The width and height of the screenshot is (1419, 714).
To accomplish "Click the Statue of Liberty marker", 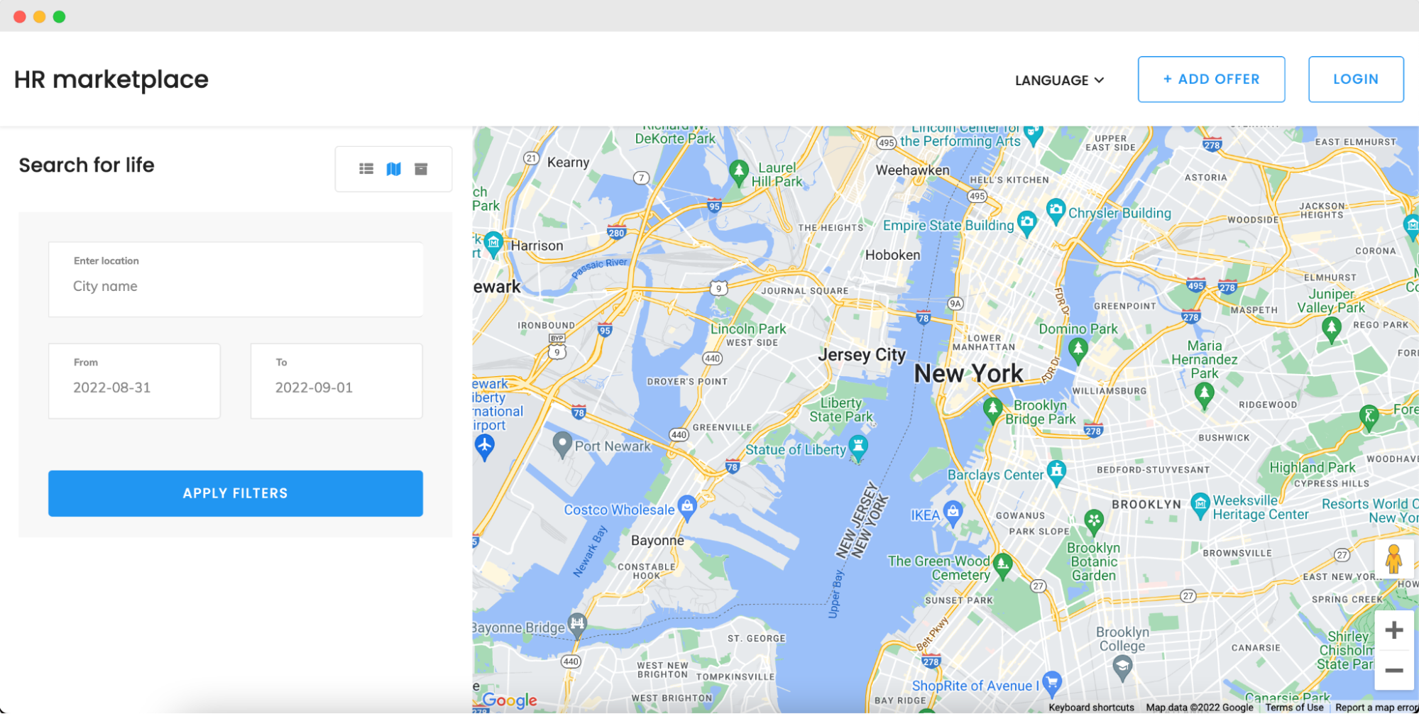I will 858,448.
